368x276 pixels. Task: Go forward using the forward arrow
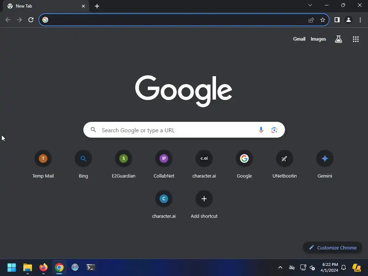(x=19, y=20)
